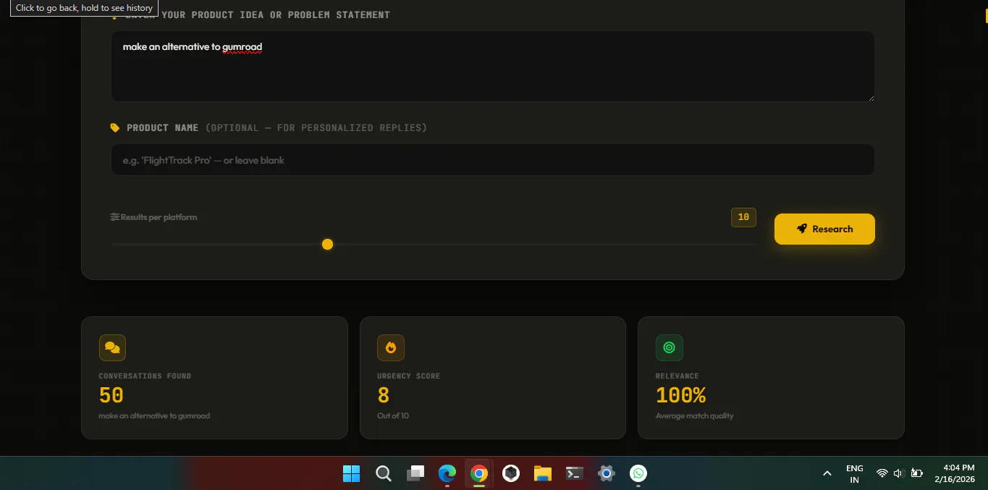Click the flame icon in Urgency Score card
988x490 pixels.
(391, 347)
